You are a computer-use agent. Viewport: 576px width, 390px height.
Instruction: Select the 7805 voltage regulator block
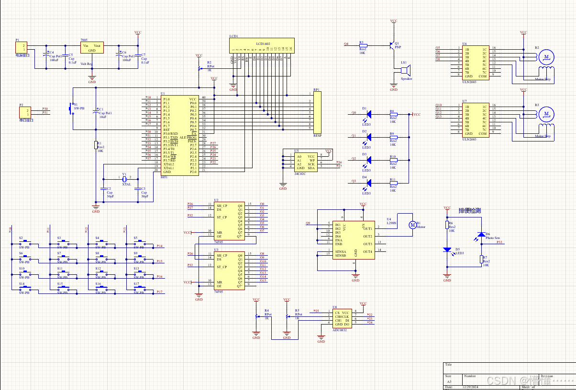pyautogui.click(x=92, y=47)
